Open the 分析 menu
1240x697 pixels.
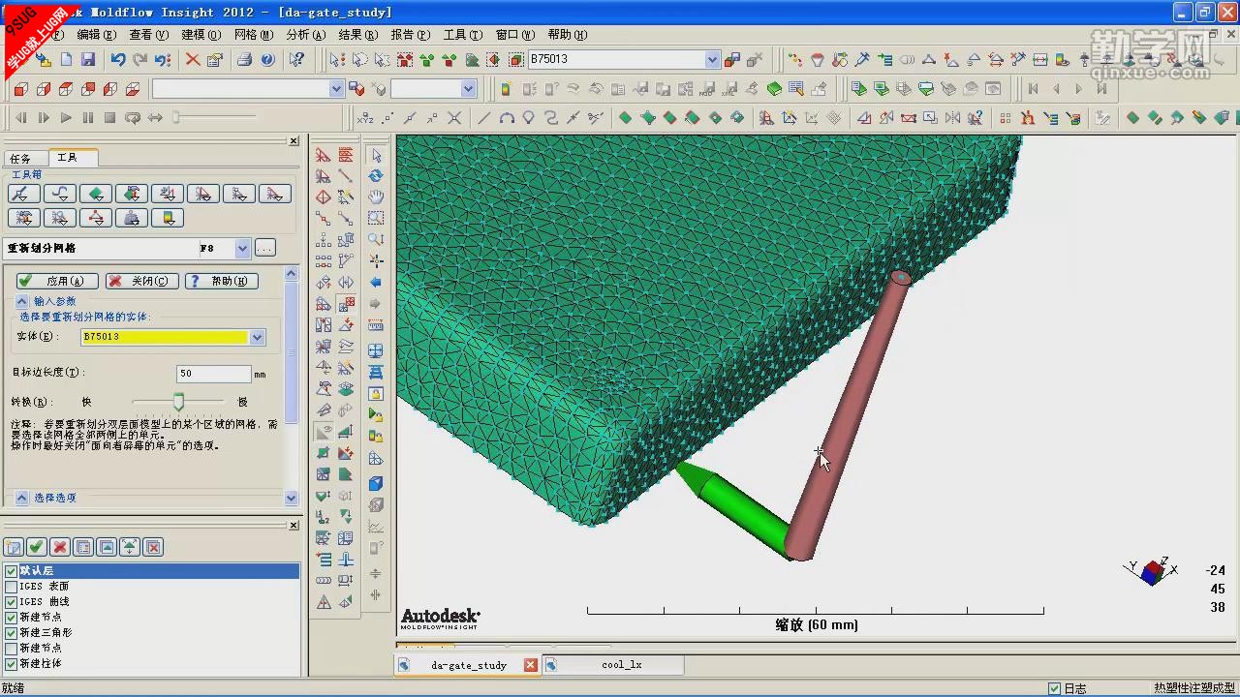305,35
